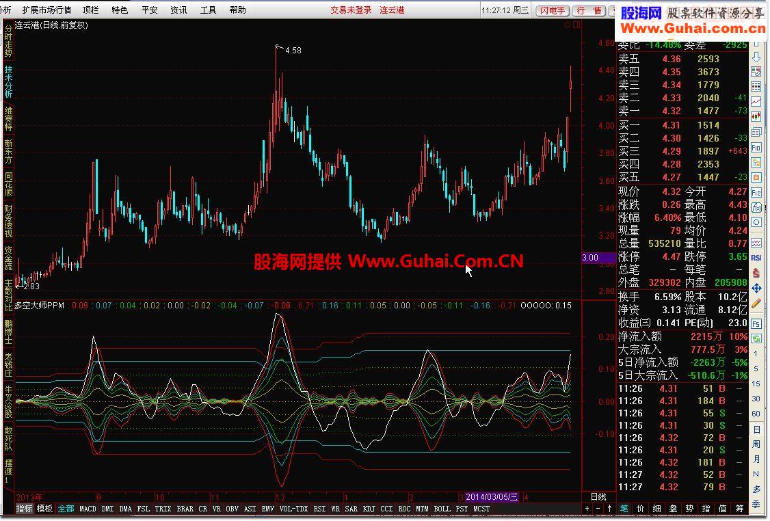
Task: Select weekly (周) period
Action: click(x=756, y=444)
